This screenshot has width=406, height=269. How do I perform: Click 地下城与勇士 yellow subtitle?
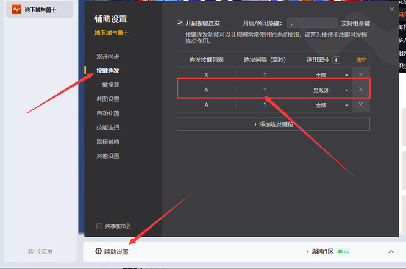pyautogui.click(x=112, y=33)
